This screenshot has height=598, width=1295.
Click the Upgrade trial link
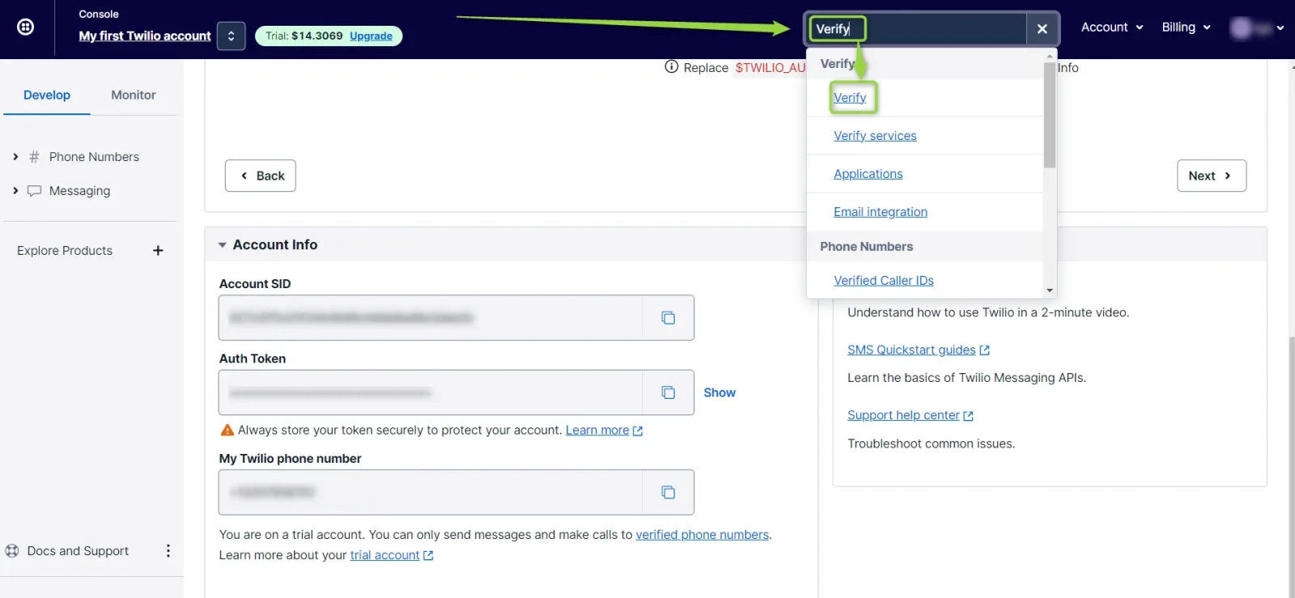coord(371,36)
